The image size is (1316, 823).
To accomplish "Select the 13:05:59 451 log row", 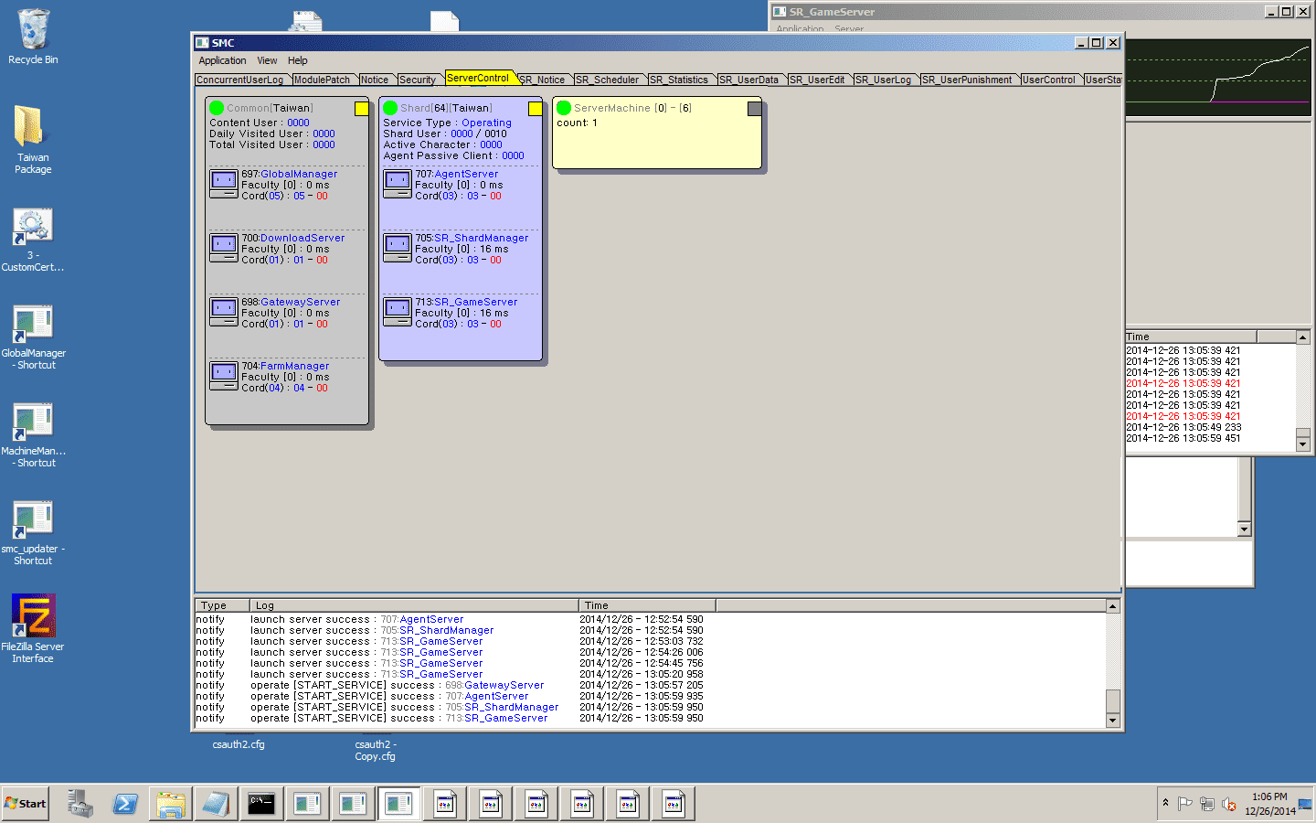I will 1183,438.
